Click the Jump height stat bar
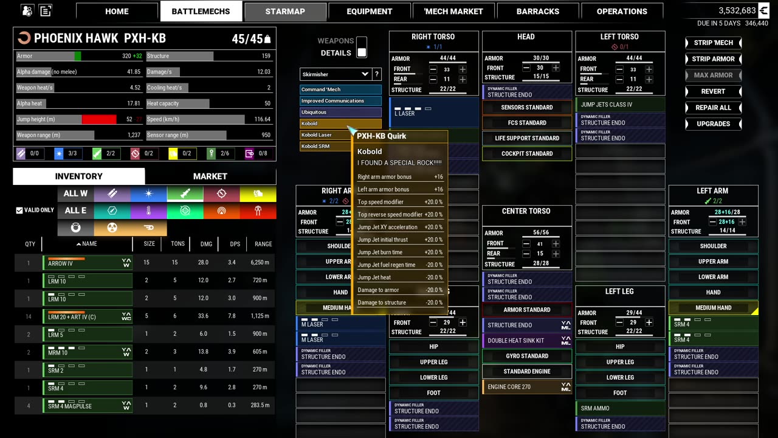 point(80,119)
